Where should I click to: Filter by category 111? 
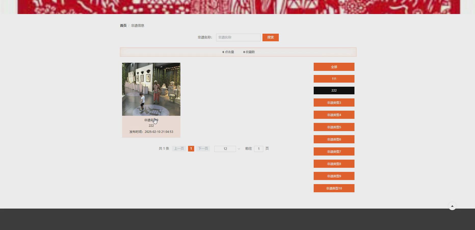tap(334, 79)
